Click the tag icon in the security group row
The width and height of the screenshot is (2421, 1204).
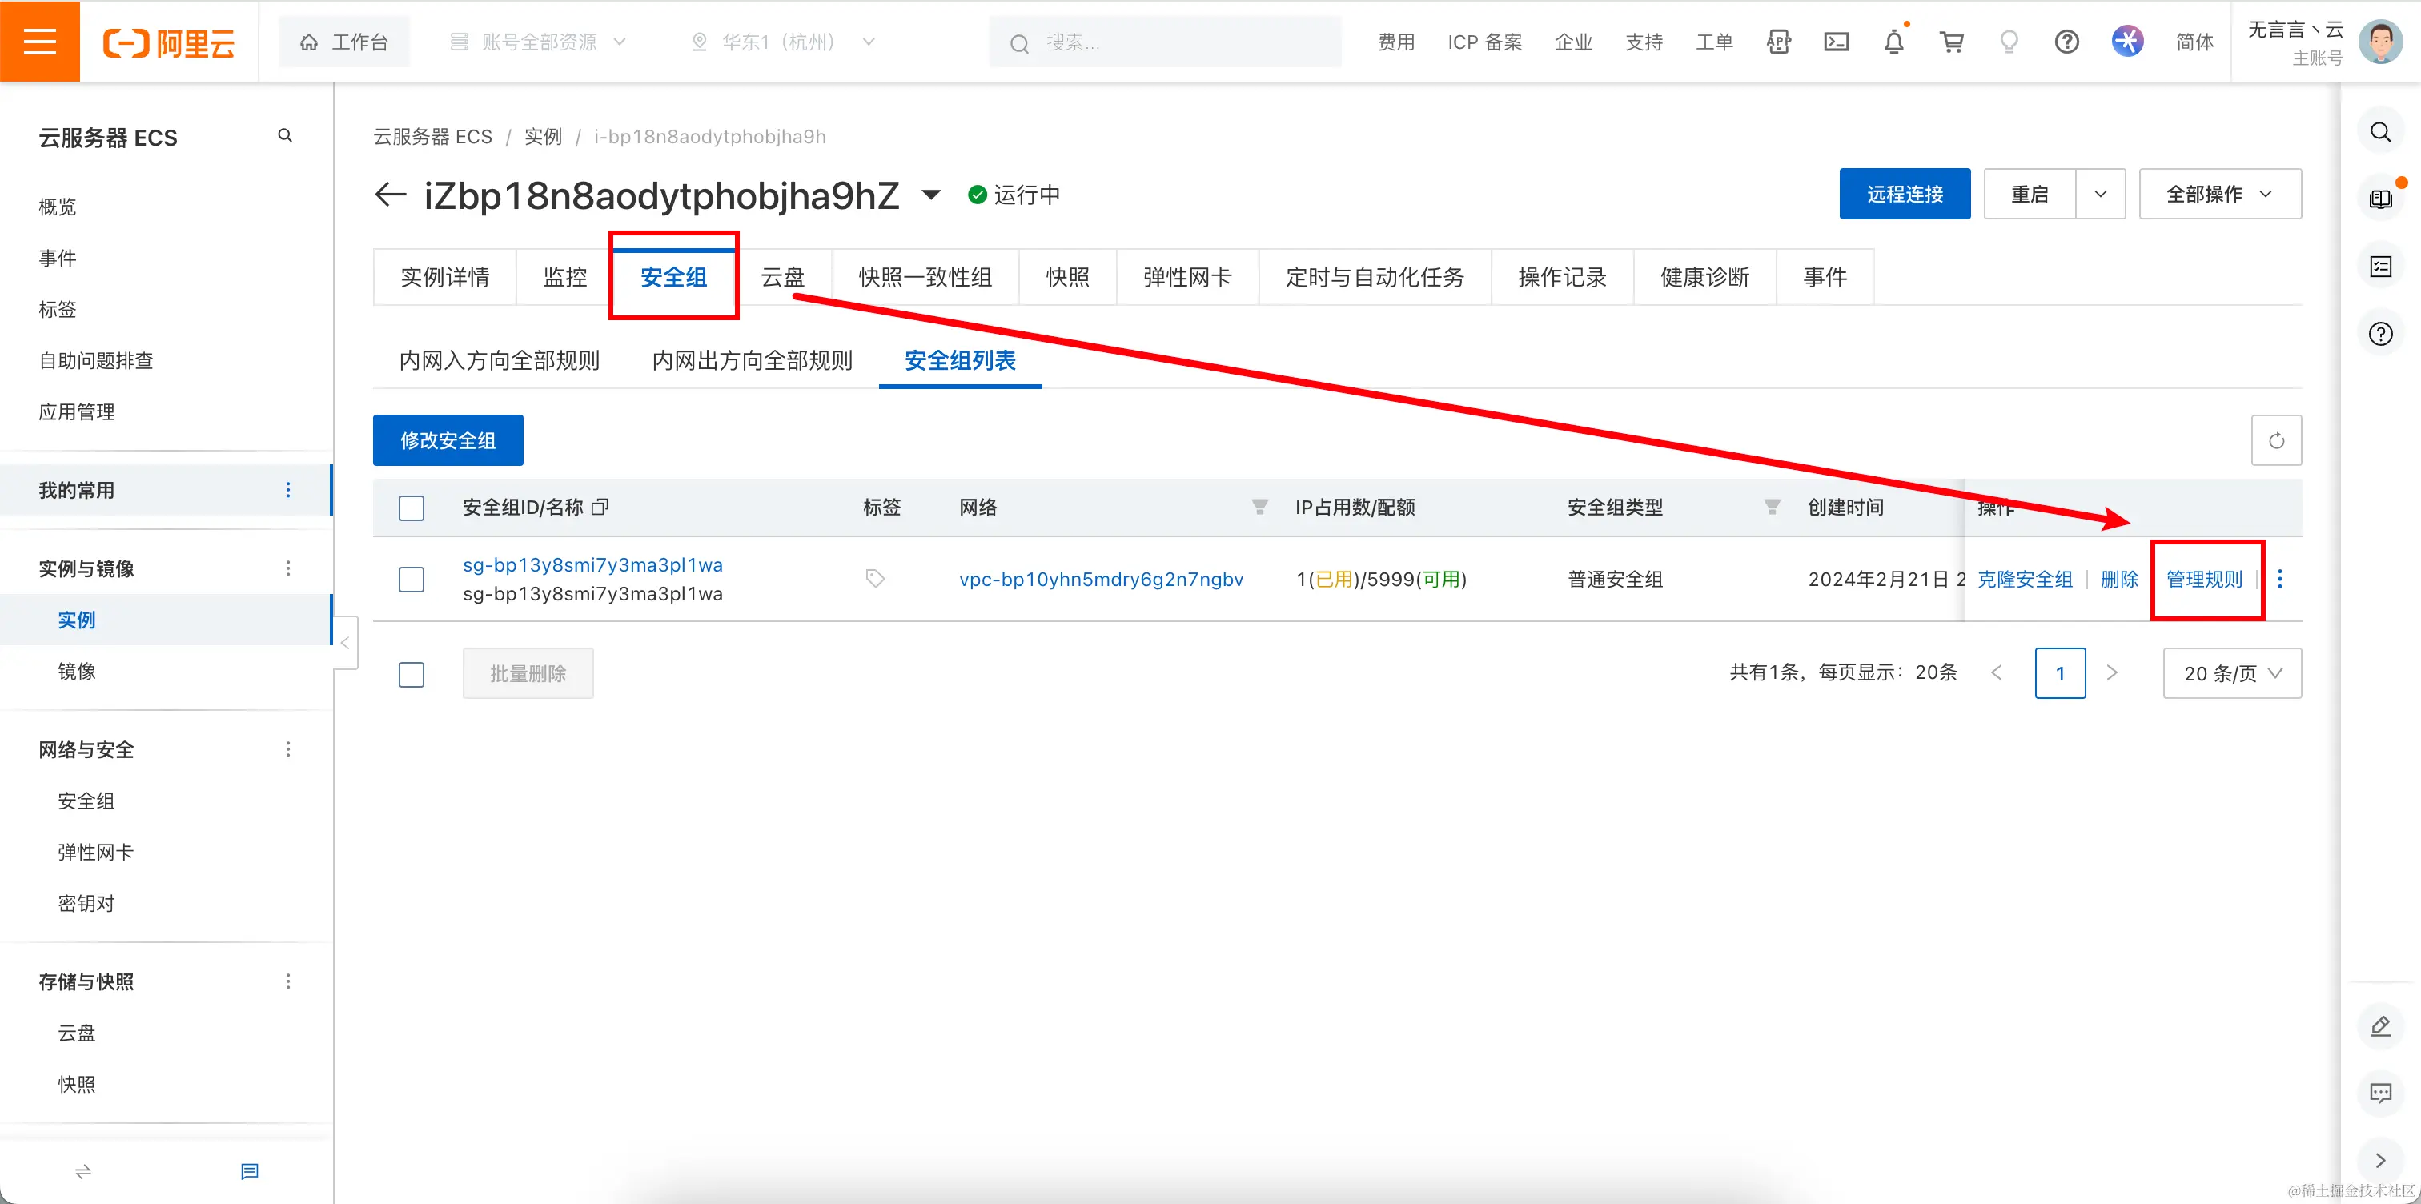pyautogui.click(x=875, y=579)
